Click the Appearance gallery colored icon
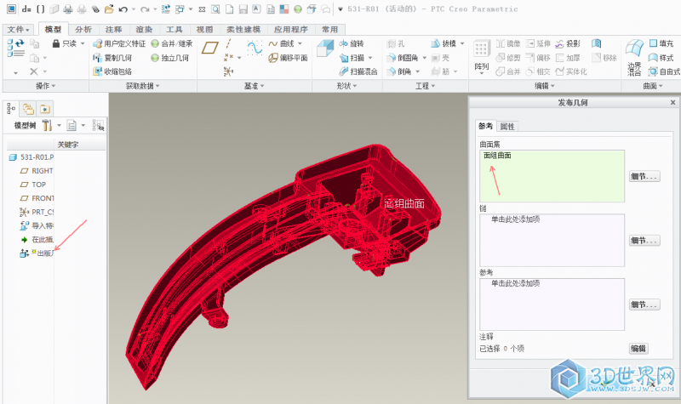 tap(284, 9)
